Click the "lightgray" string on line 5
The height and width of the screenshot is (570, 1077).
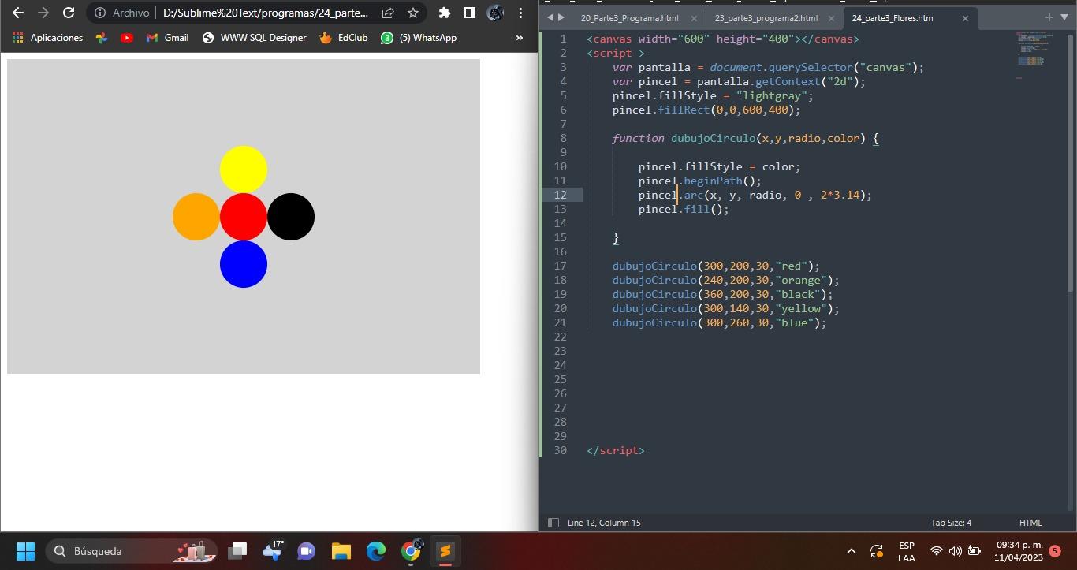(x=772, y=95)
